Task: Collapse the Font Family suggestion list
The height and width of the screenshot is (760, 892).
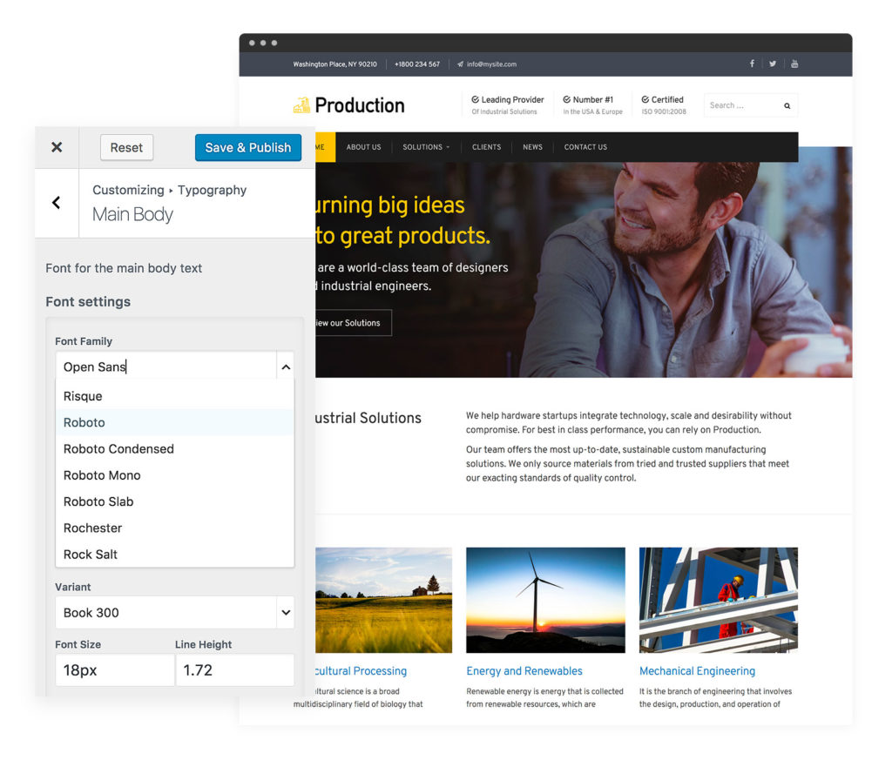Action: (286, 367)
